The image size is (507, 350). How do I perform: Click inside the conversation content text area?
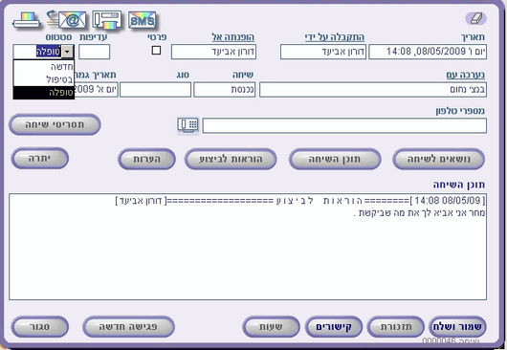pos(248,247)
